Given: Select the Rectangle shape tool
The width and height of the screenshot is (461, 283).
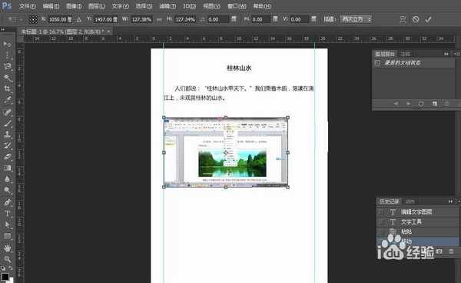Looking at the screenshot, I should [7, 236].
